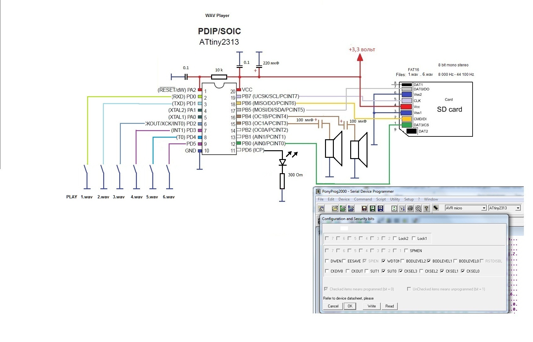Viewport: 533px width, 342px height.
Task: Click the wrench setup icon
Action: pos(418,208)
